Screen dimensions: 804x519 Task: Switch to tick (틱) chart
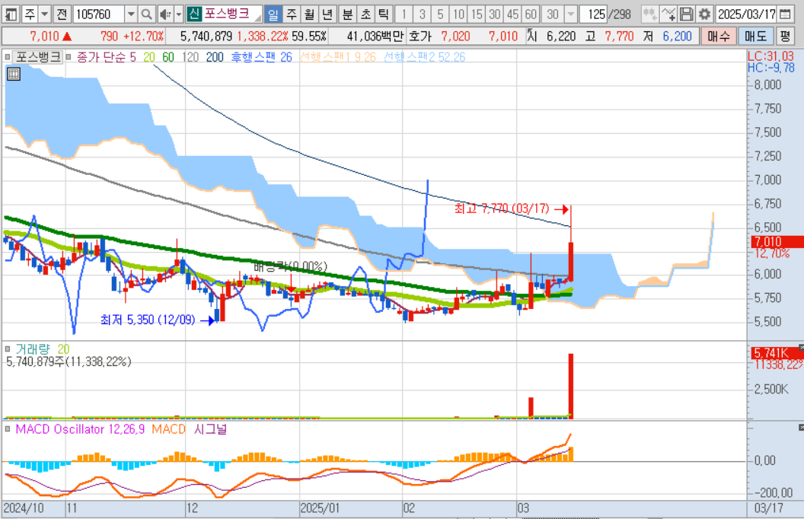click(x=383, y=14)
